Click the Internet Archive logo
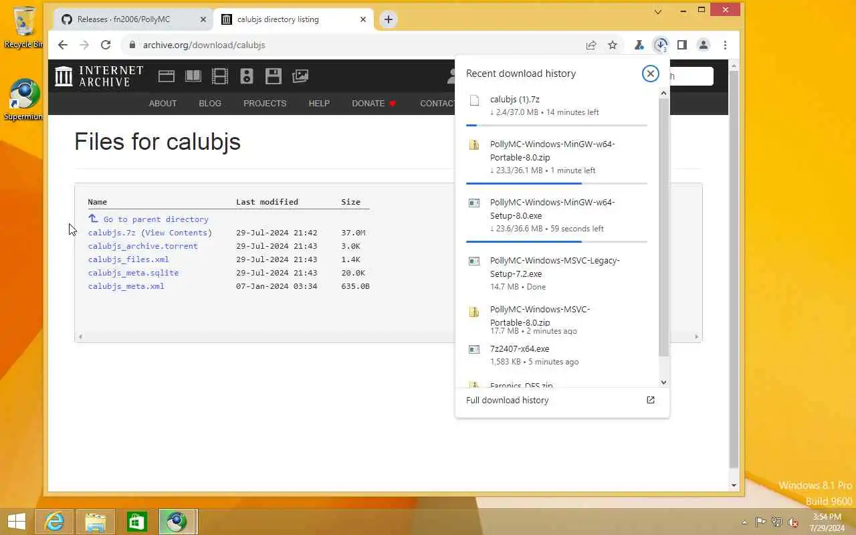Image resolution: width=856 pixels, height=535 pixels. pos(99,76)
